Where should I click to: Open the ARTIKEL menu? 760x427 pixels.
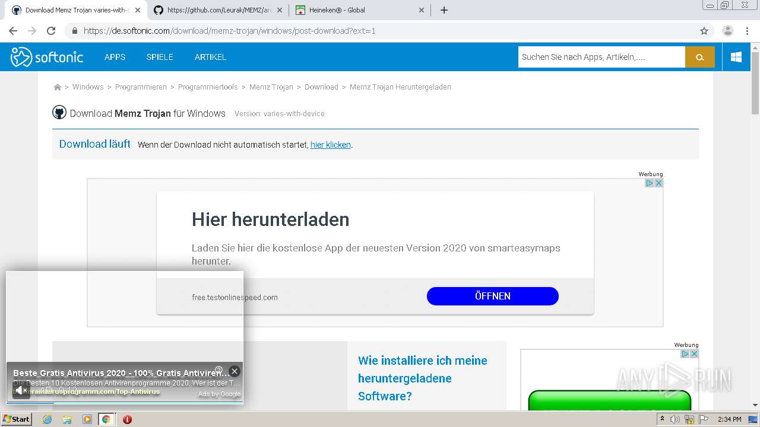point(210,57)
